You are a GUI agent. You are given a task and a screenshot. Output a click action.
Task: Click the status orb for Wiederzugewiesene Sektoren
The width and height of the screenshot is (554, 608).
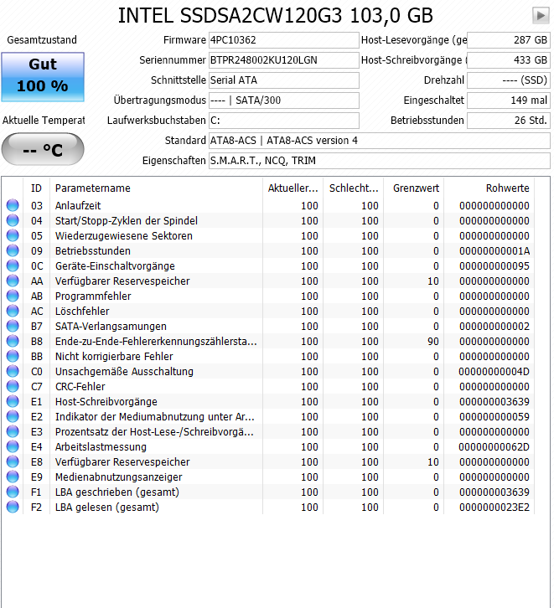coord(13,235)
